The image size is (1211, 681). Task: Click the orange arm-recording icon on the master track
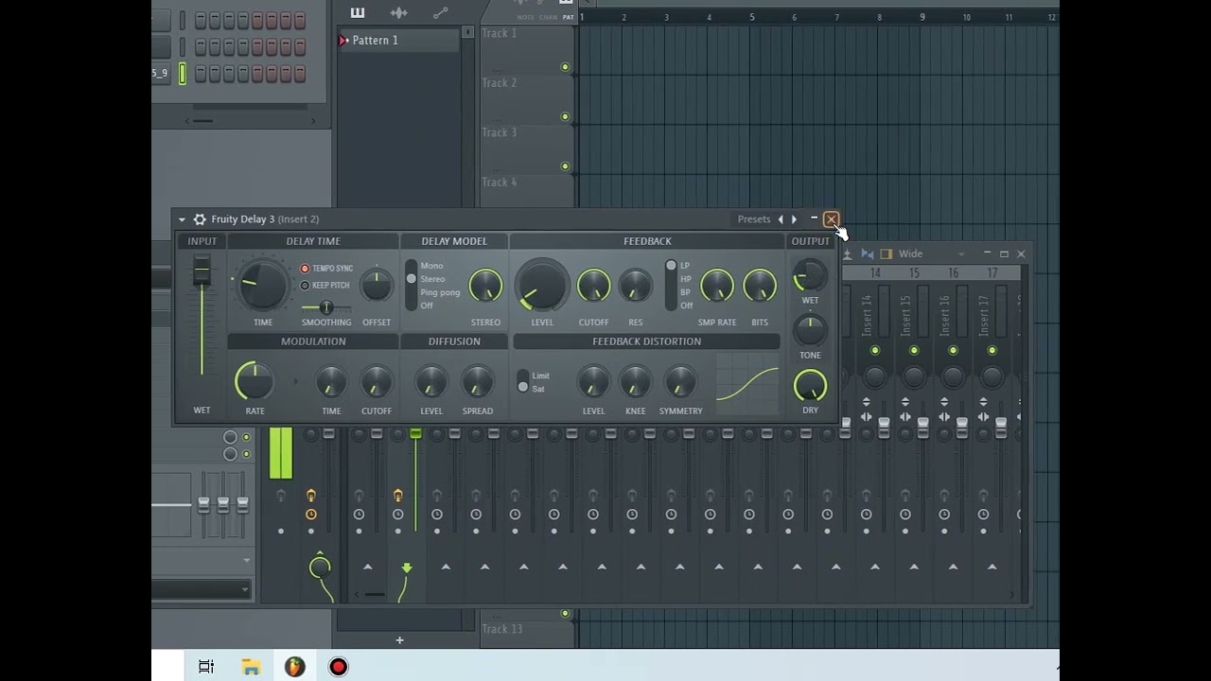[x=311, y=496]
